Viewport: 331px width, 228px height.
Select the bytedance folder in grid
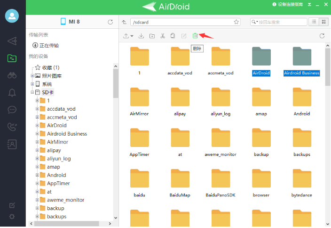click(302, 183)
